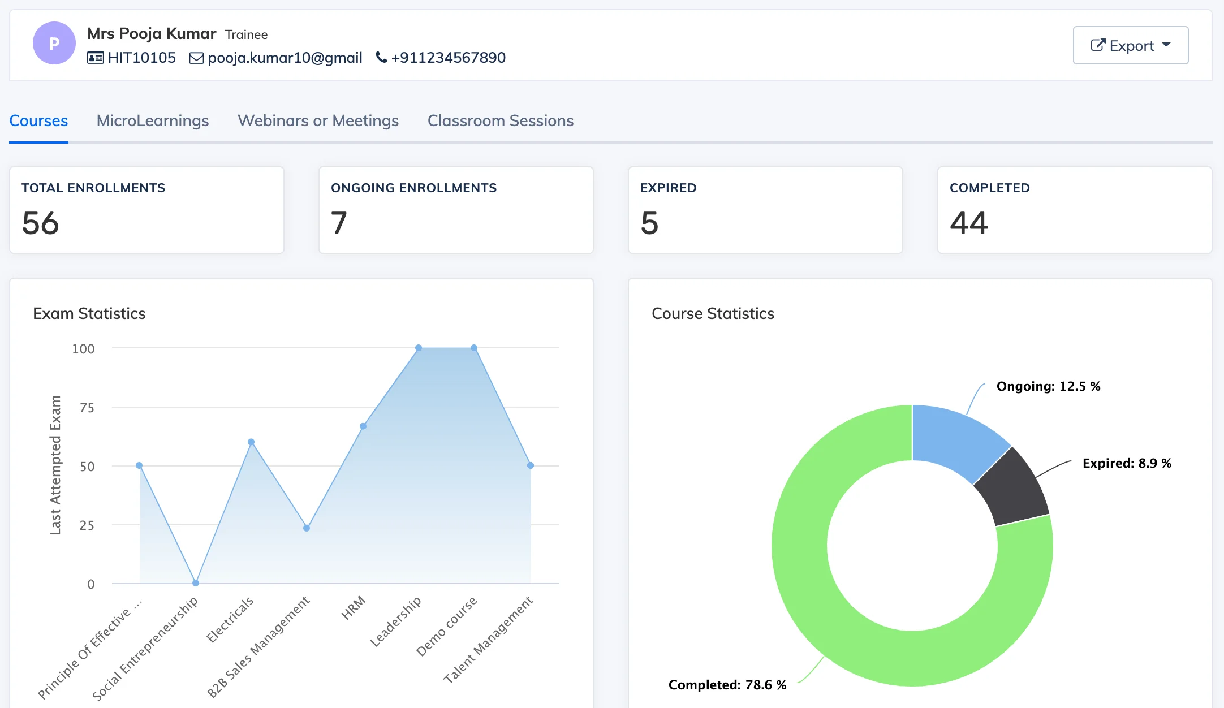
Task: Open the Webinars or Meetings tab
Action: point(318,121)
